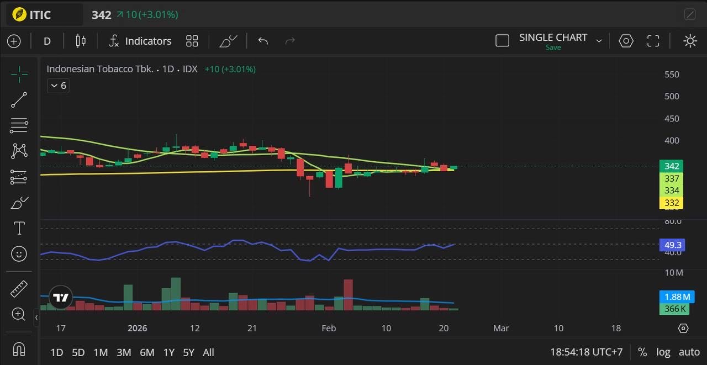This screenshot has width=707, height=365.
Task: Click the 2026 date on time axis
Action: (138, 328)
